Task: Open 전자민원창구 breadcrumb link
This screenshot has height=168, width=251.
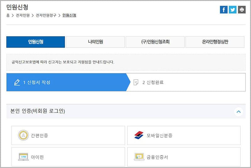Action: (x=46, y=15)
